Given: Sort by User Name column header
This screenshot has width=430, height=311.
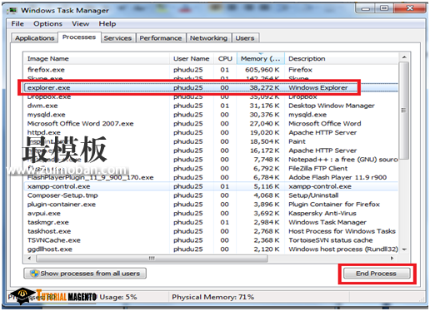Looking at the screenshot, I should pyautogui.click(x=192, y=59).
